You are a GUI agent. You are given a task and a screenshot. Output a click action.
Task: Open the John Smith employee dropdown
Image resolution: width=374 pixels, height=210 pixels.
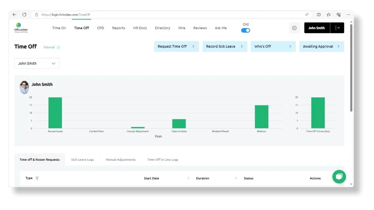[x=37, y=64]
